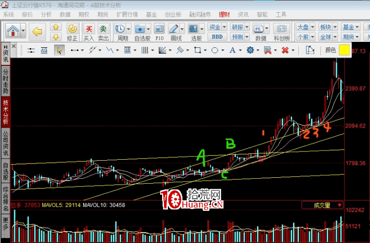
Task: Open the 融资融券 menu
Action: (200, 15)
